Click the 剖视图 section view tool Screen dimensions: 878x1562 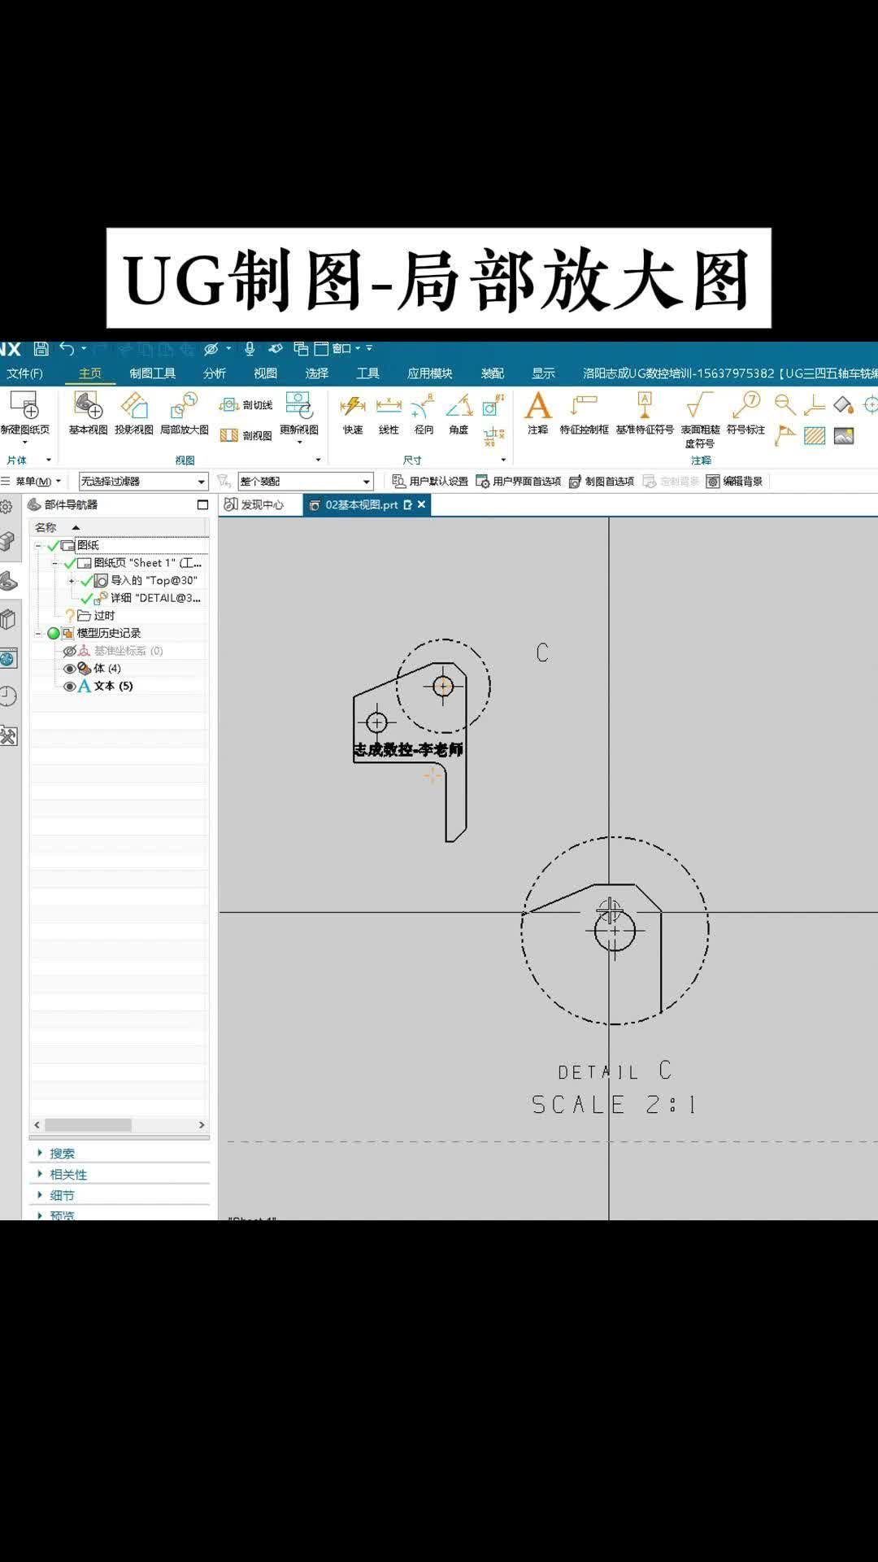tap(246, 435)
